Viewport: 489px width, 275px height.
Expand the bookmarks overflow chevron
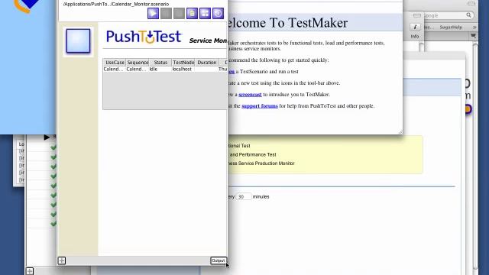474,27
